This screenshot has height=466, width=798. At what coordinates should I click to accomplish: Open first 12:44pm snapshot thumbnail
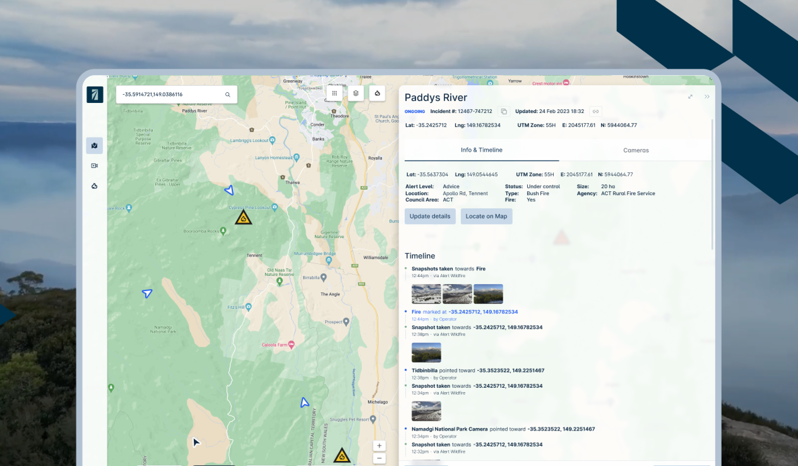point(426,294)
